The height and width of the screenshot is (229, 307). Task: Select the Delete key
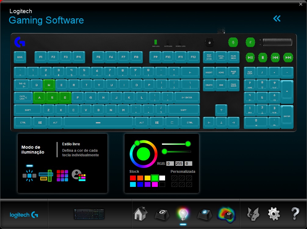[209, 85]
